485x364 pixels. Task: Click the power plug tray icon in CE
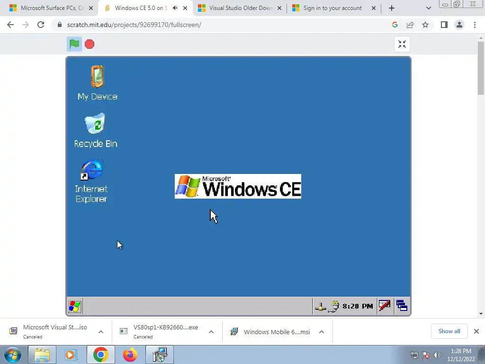coord(333,307)
